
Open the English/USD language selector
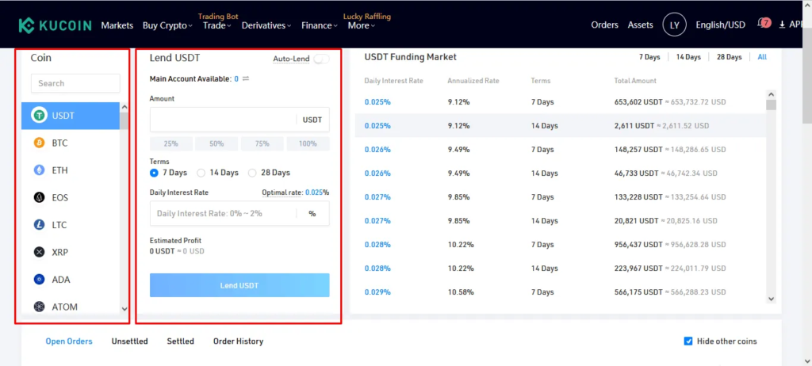(720, 25)
